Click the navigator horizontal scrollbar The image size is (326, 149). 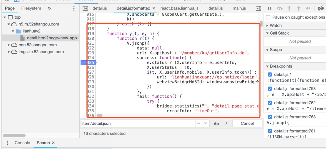coord(14,135)
